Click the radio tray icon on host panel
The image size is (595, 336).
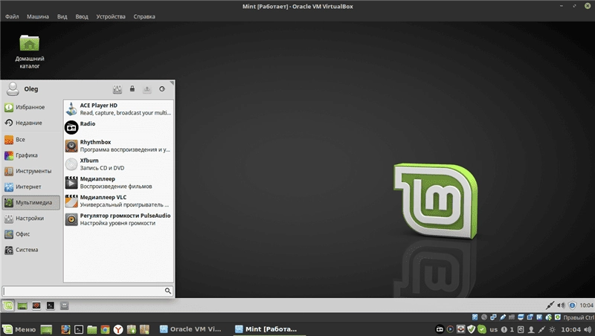click(x=440, y=329)
